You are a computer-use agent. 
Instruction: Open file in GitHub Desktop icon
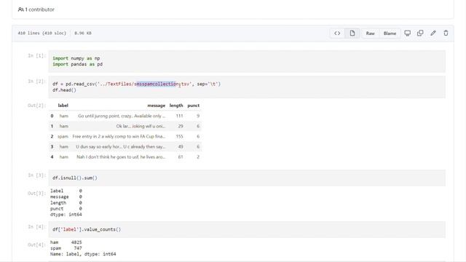pos(408,33)
